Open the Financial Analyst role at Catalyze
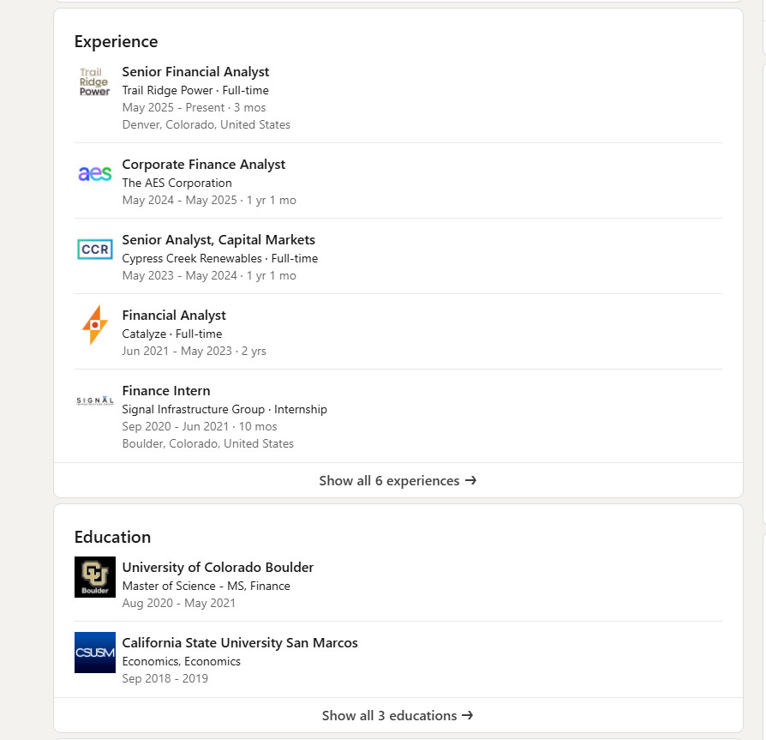Viewport: 766px width, 740px height. (x=174, y=316)
